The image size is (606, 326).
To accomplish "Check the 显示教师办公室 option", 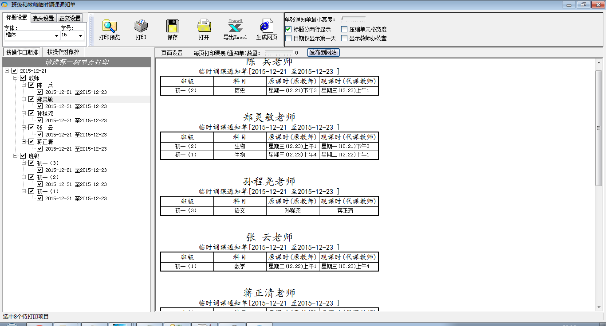I will [x=344, y=38].
